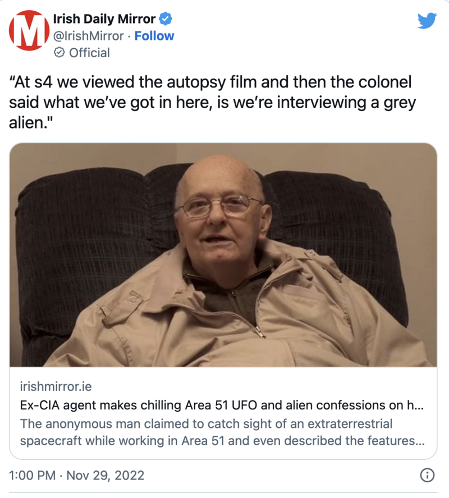
Task: Click the tweet quote text
Action: coord(212,102)
